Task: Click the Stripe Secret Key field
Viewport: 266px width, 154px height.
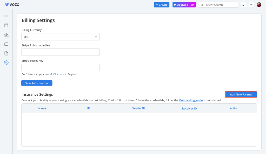Action: coord(61,67)
